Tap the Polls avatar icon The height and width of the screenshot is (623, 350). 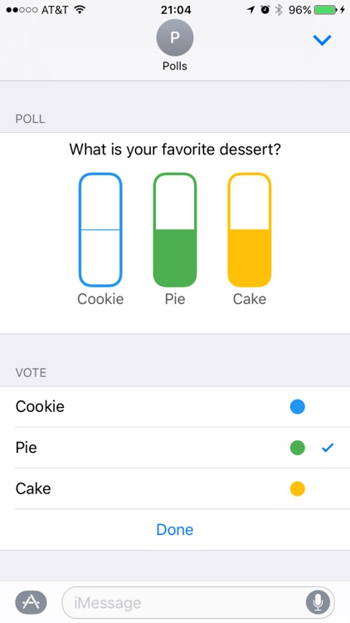(175, 37)
